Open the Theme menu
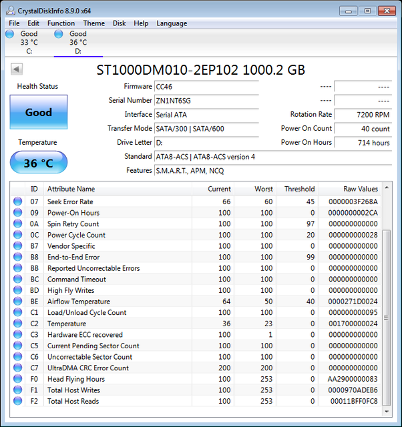The width and height of the screenshot is (402, 427). [94, 23]
